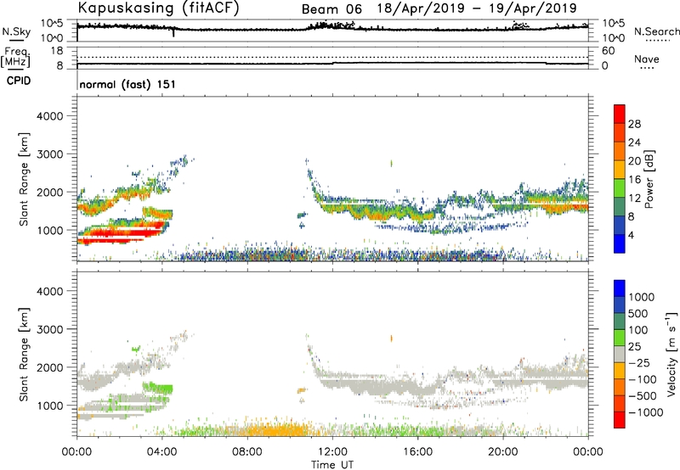The height and width of the screenshot is (470, 680).
Task: Select the 'Beam 06' label
Action: point(331,9)
